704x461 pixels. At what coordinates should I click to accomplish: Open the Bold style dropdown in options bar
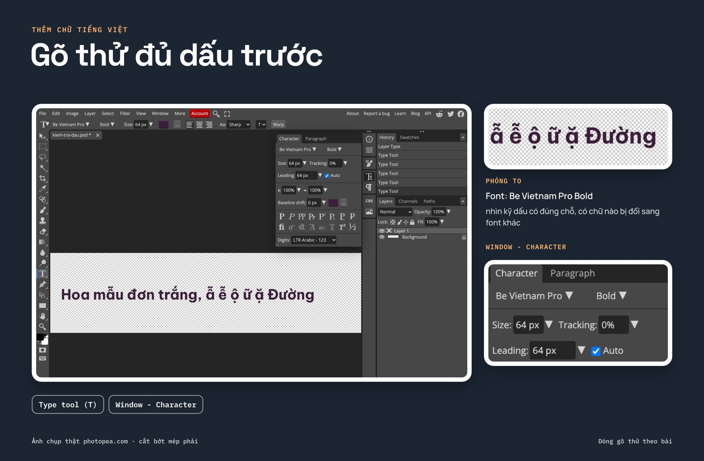pyautogui.click(x=107, y=125)
